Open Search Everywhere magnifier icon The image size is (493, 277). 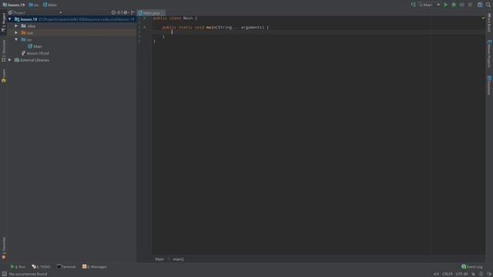pyautogui.click(x=488, y=5)
